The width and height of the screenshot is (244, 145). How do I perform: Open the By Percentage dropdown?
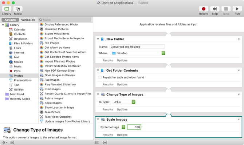pos(112,127)
